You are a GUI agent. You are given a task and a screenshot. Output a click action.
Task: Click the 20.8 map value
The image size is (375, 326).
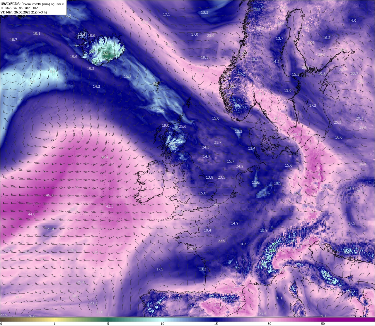coord(32,316)
